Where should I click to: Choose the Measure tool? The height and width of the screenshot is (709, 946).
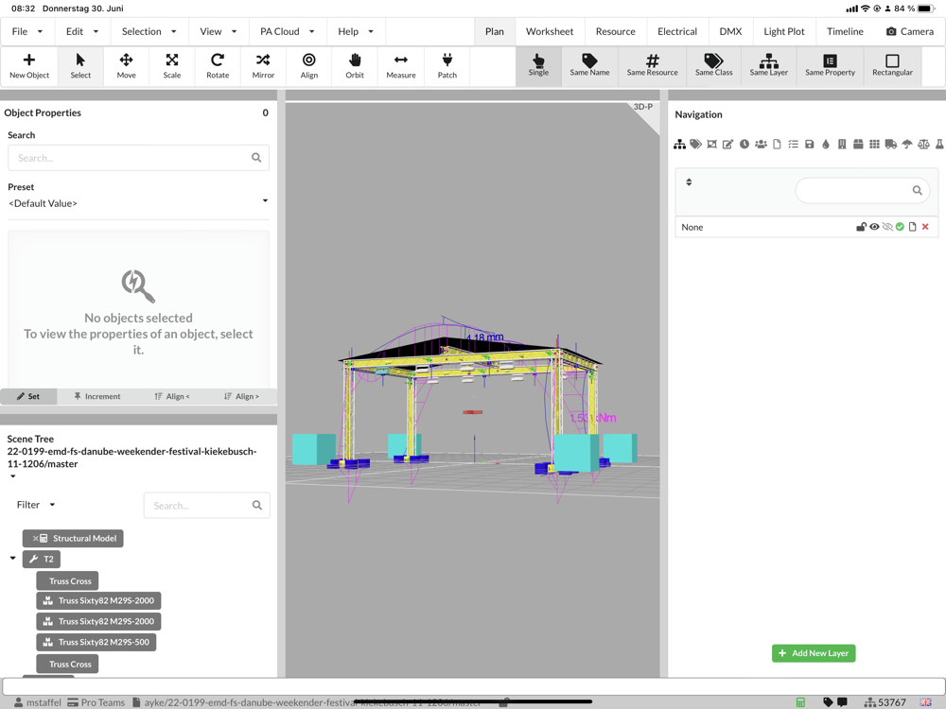400,67
